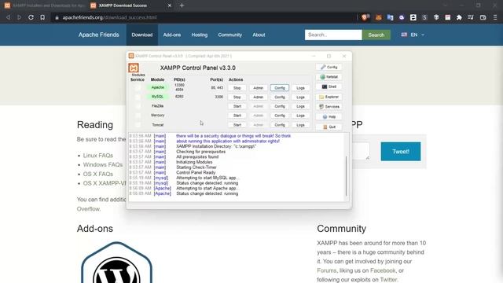Switch to the first XAMPP Installers tab
This screenshot has height=283, width=503.
(45, 6)
